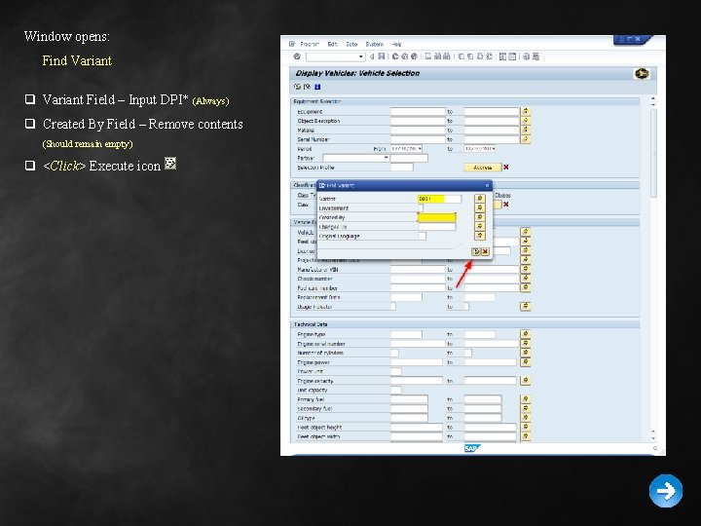Click the Power unit input field
701x526 pixels.
396,371
